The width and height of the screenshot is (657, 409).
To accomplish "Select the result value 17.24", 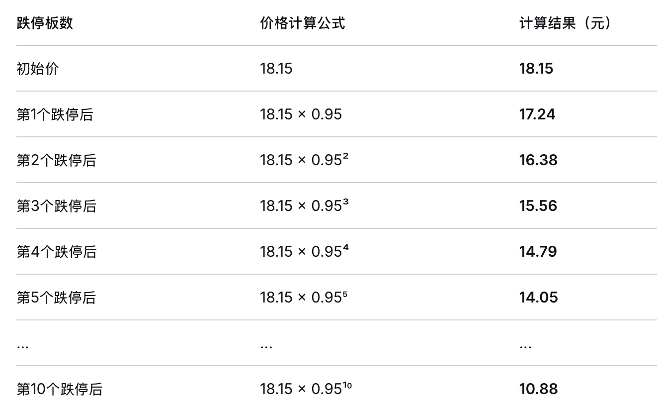I will coord(537,114).
